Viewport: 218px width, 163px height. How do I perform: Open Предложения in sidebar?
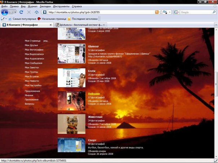tap(32, 91)
